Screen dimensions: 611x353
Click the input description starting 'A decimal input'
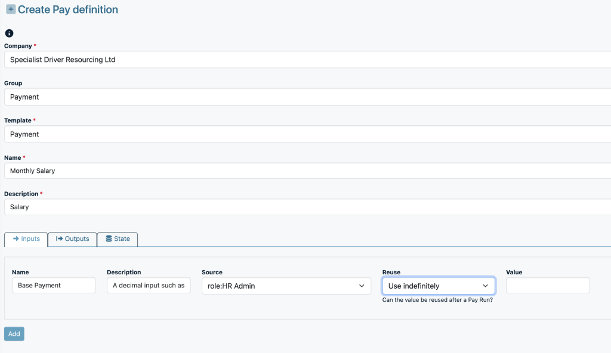(x=149, y=286)
